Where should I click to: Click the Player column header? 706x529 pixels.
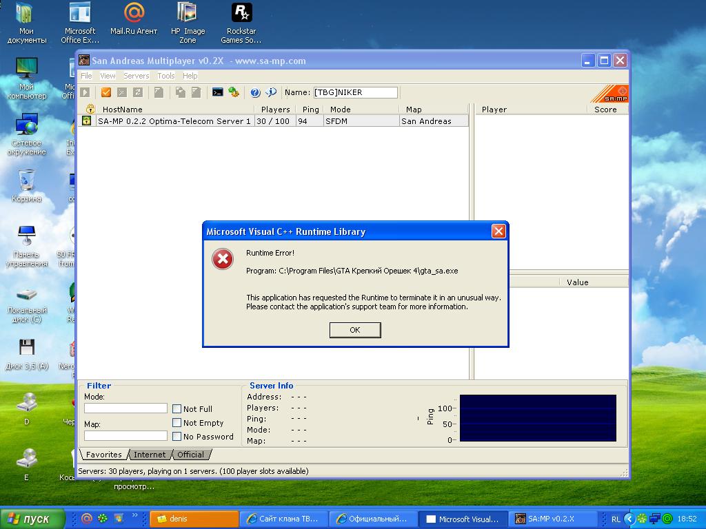pos(532,110)
